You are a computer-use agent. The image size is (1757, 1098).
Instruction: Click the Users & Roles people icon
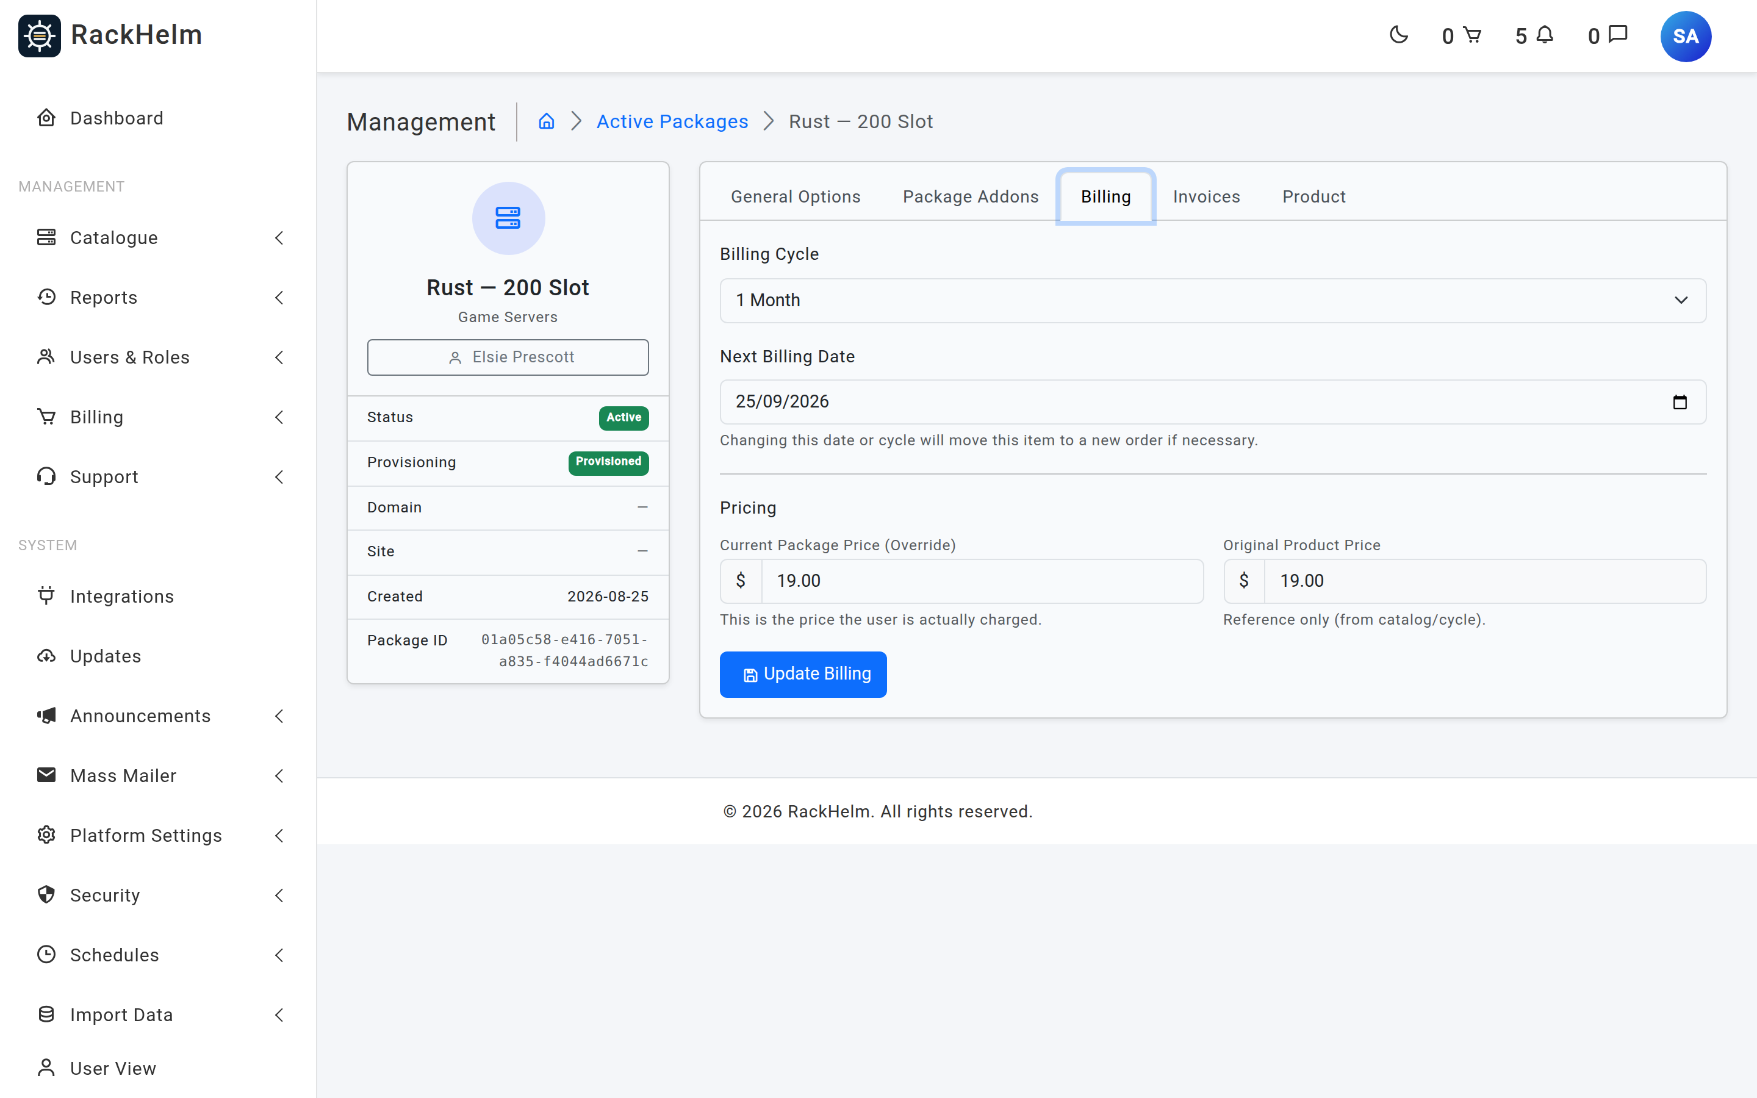(46, 357)
